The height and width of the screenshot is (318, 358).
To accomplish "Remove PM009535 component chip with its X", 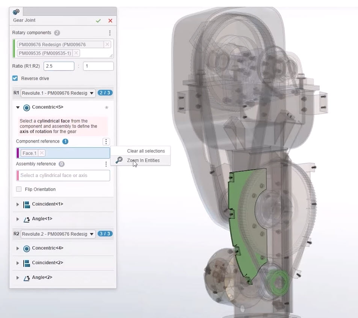I will [76, 53].
